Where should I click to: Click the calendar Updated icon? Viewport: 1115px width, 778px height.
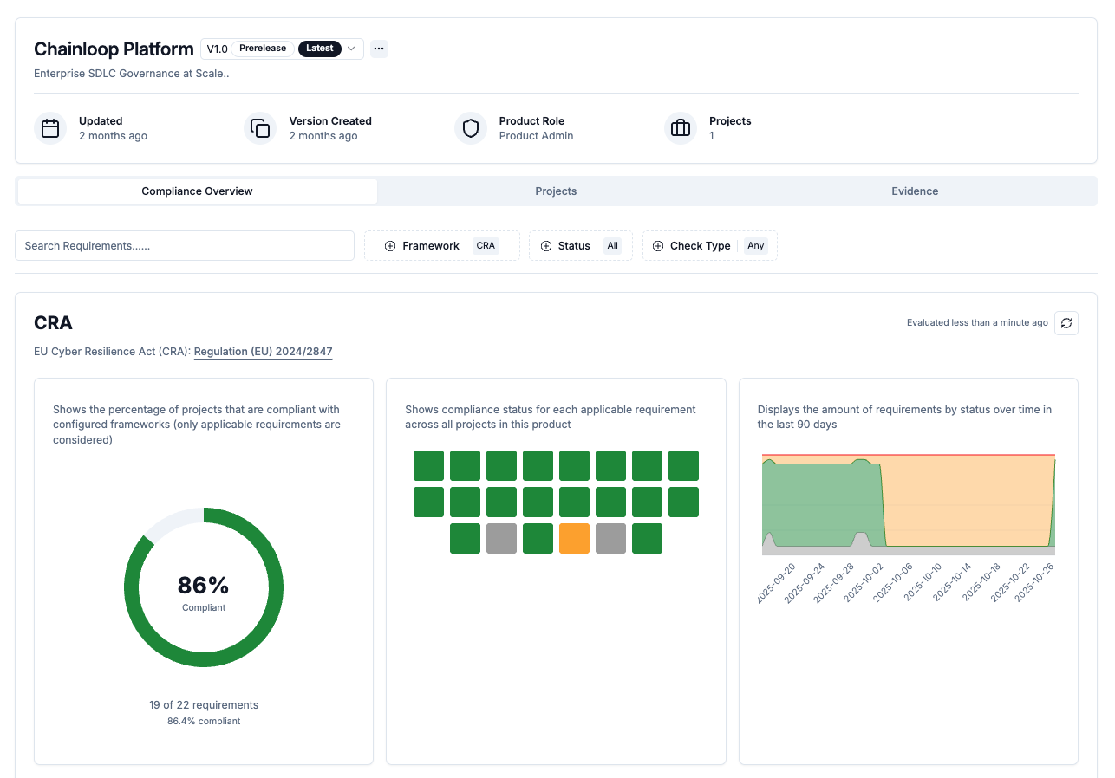pyautogui.click(x=50, y=128)
